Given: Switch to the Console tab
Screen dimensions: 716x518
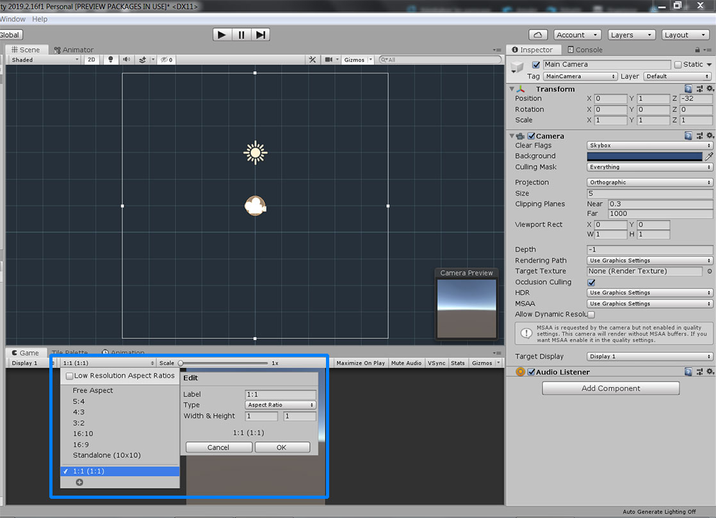Looking at the screenshot, I should point(584,49).
